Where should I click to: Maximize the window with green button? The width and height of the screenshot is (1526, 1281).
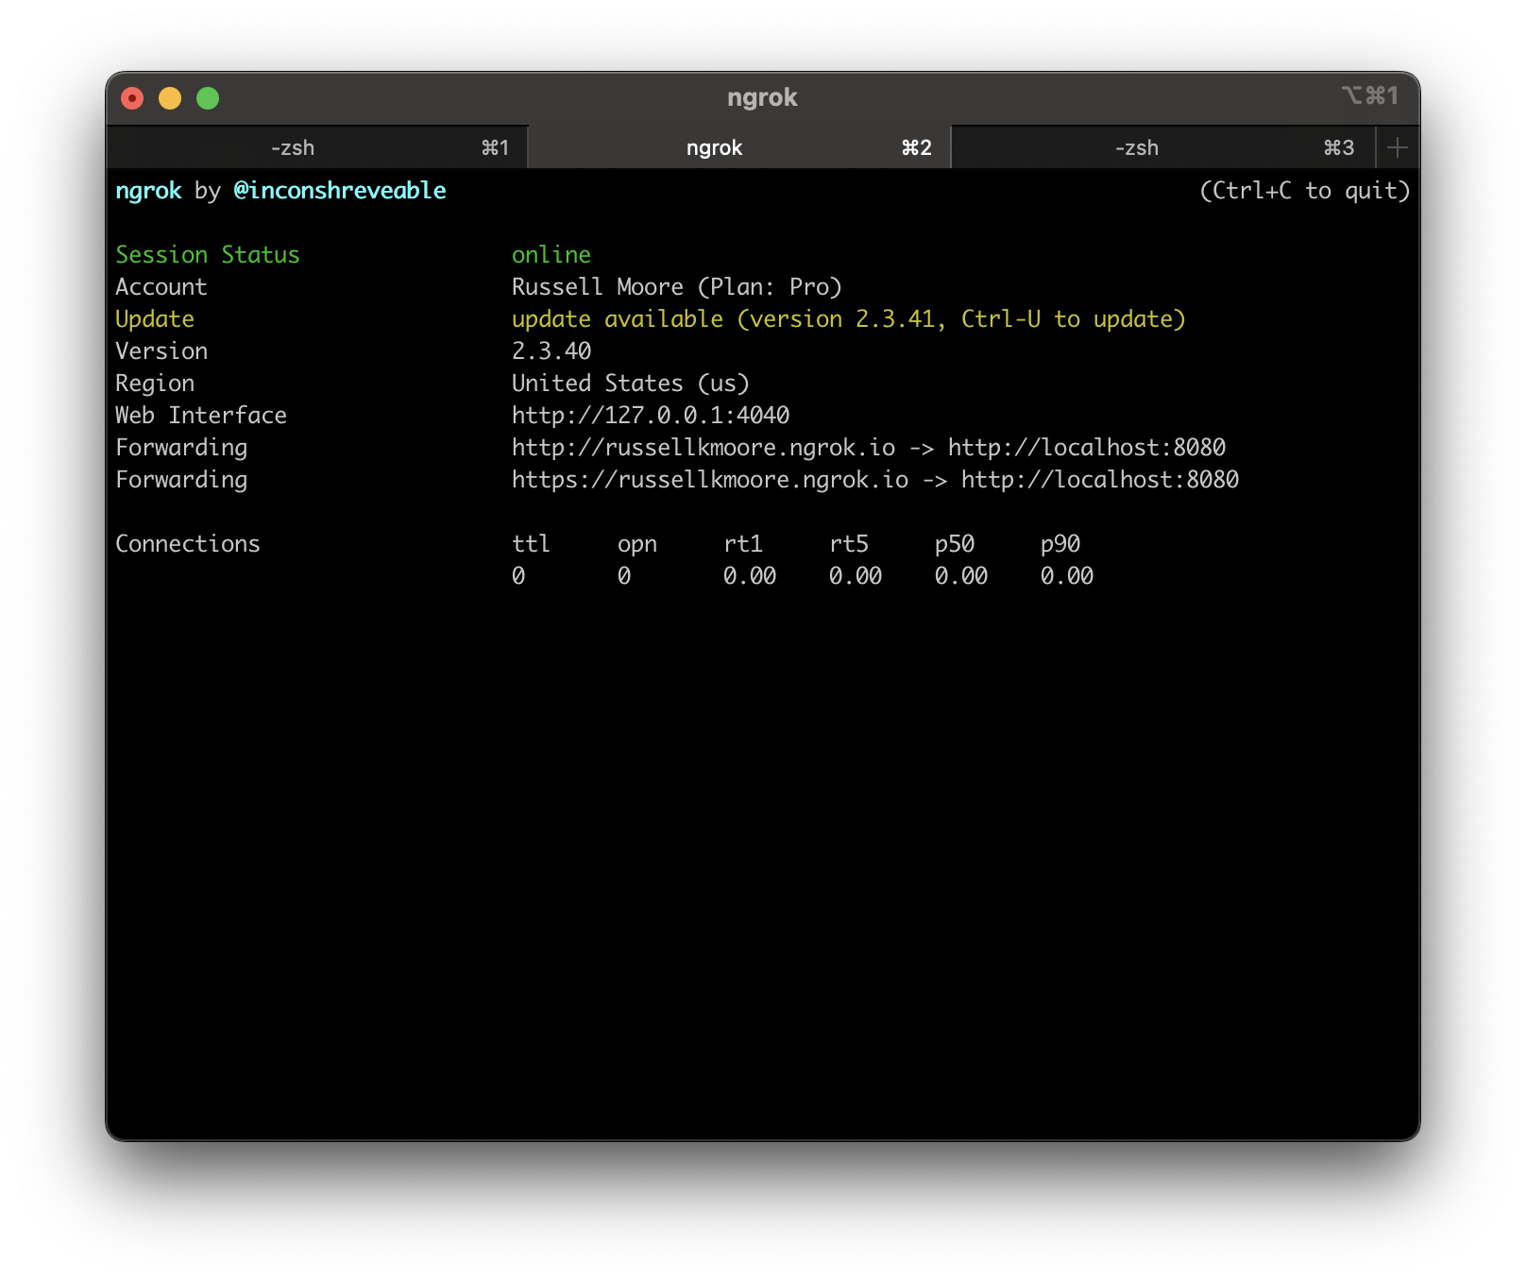208,98
